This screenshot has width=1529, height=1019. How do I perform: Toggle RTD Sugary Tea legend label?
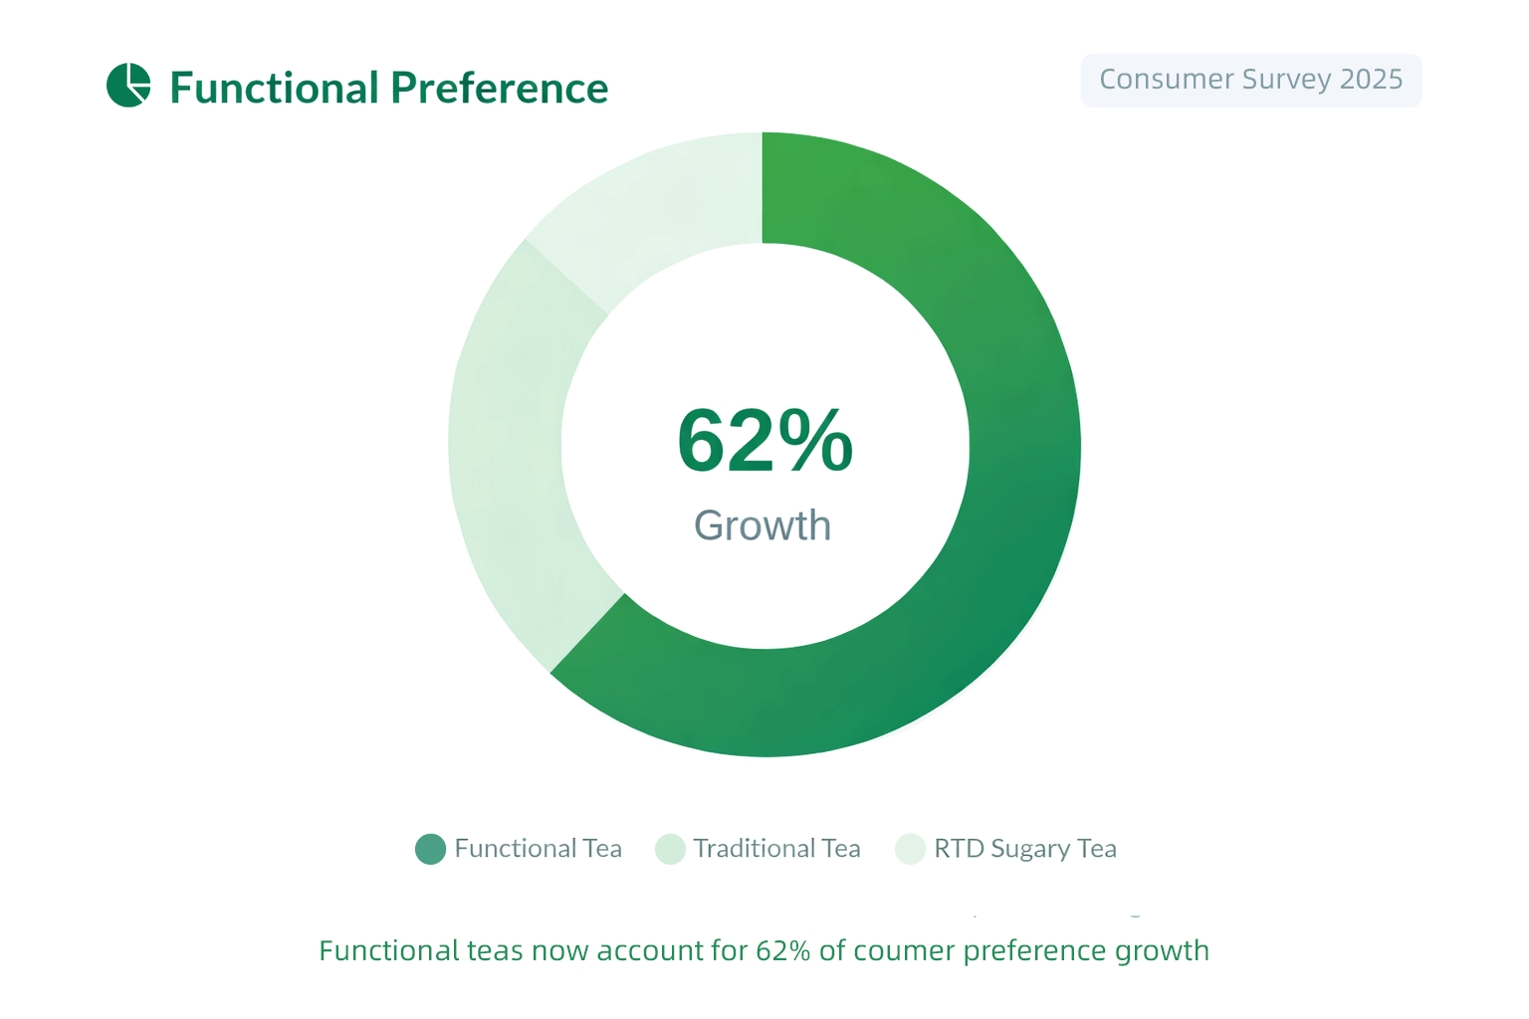click(x=1025, y=848)
